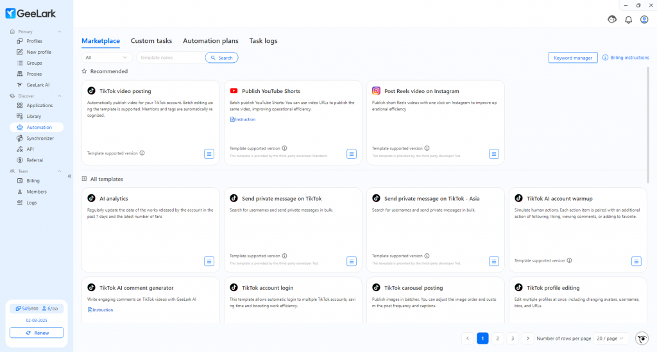Collapse the Team section
Image resolution: width=657 pixels, height=352 pixels.
click(x=60, y=171)
